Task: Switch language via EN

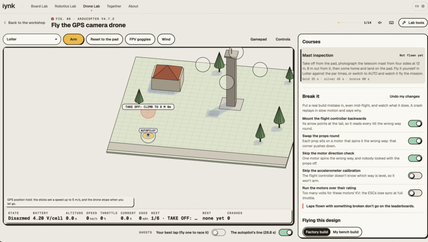Action: (x=417, y=6)
